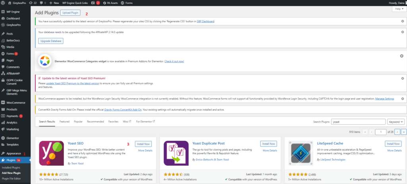This screenshot has height=184, width=407.
Task: Open the GreyboxPro site home link
Action: click(x=17, y=3)
